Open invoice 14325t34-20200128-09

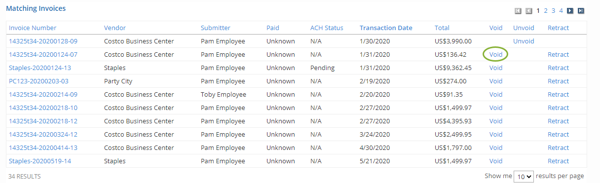tap(43, 41)
